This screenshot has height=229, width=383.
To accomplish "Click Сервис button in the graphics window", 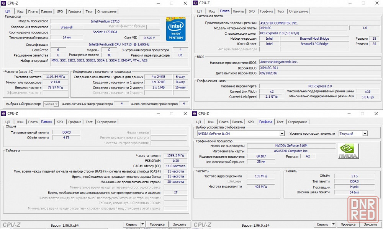I will (322, 224).
